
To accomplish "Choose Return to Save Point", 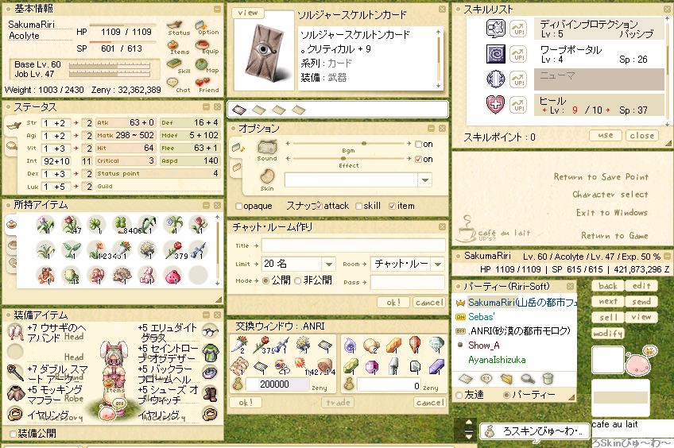I will [x=601, y=176].
